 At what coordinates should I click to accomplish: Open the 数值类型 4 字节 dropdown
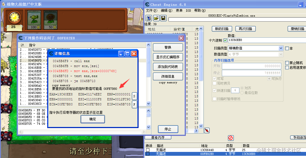[281, 54]
